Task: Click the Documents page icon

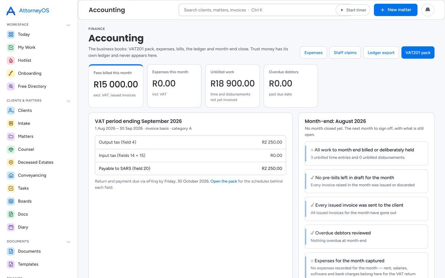Action: pos(11,251)
